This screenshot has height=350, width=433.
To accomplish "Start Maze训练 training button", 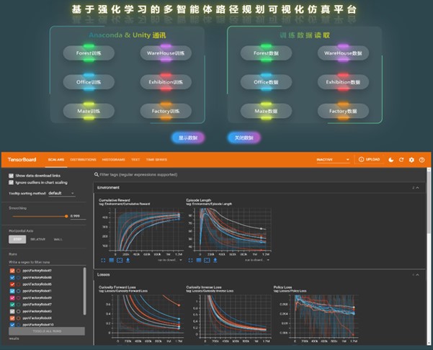I will click(x=89, y=111).
